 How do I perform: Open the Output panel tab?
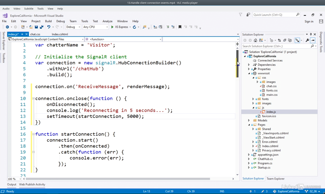[x=12, y=185]
